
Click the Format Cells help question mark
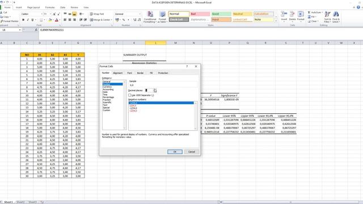[x=187, y=66]
